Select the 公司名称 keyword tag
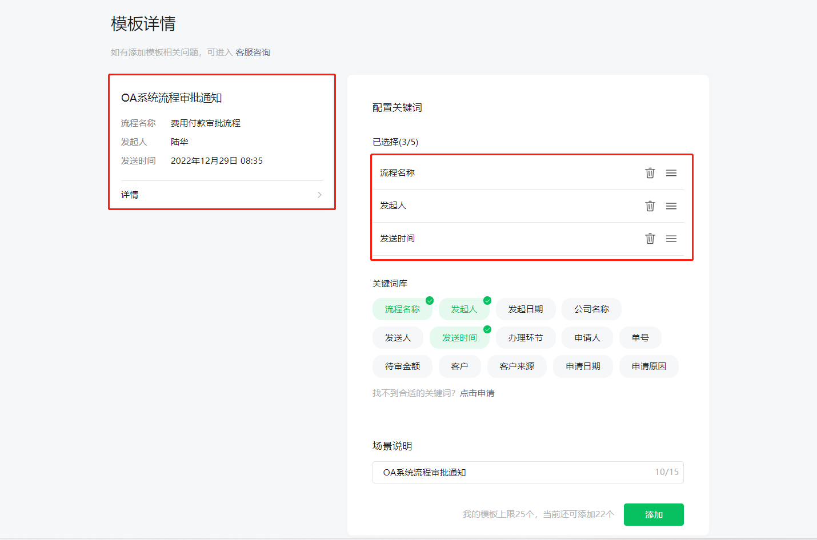 (x=591, y=309)
